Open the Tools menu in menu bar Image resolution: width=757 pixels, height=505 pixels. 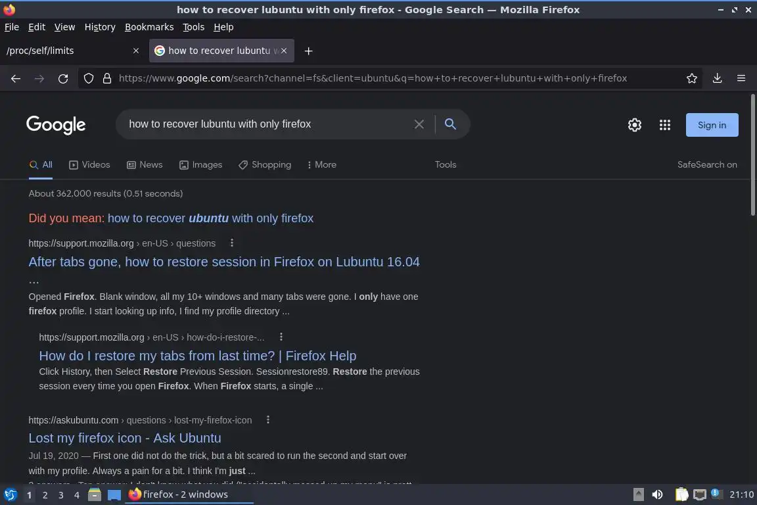pos(194,27)
